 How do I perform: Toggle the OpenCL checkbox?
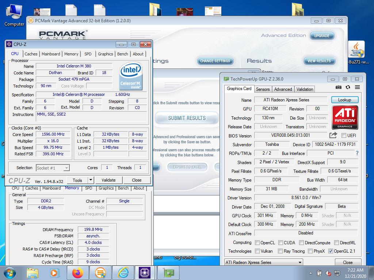257,242
